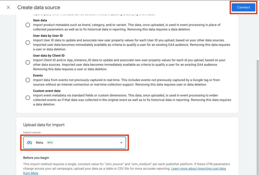Open Learn more about importing cost data link
Image resolution: width=259 pixels, height=175 pixels.
coord(199,168)
